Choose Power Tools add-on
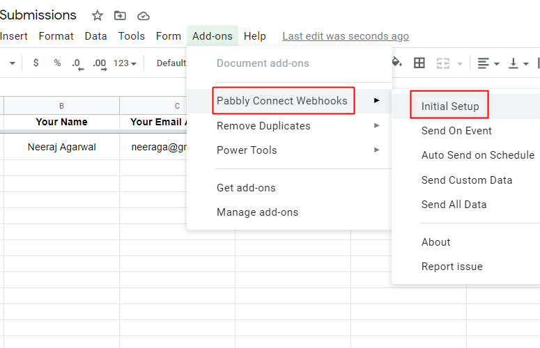The height and width of the screenshot is (348, 540). tap(289, 150)
